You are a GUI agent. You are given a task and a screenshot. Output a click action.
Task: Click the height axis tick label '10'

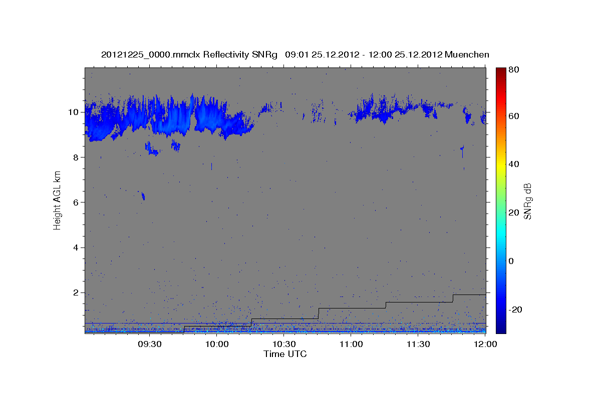74,112
